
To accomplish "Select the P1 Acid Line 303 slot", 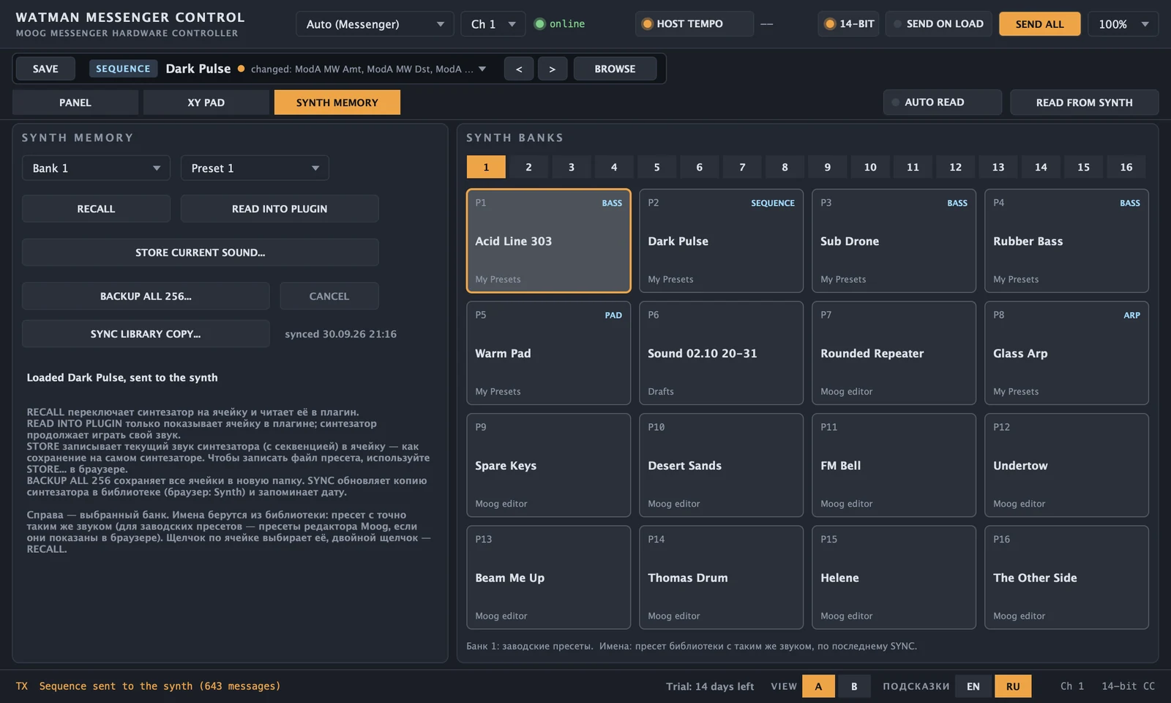I will pos(549,241).
